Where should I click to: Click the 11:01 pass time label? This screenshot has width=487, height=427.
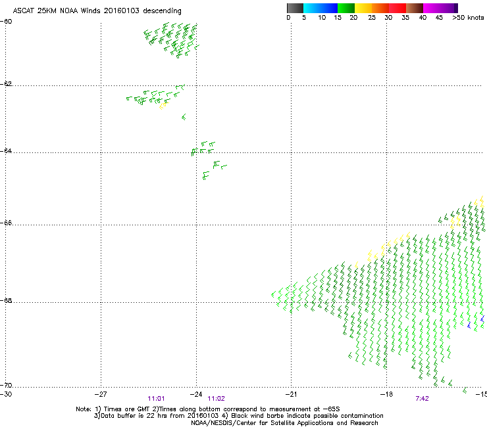[156, 399]
